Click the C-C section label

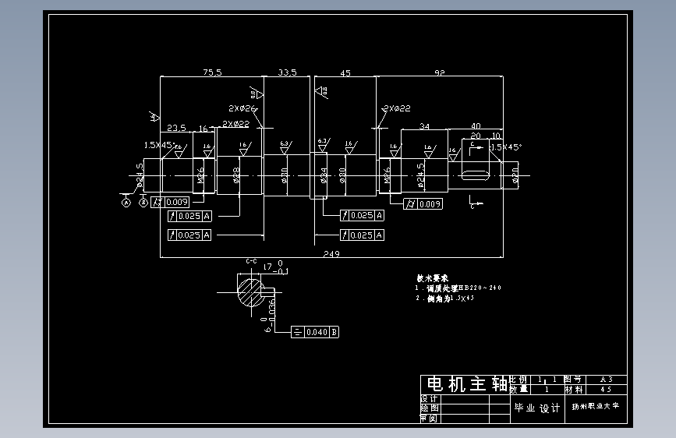pyautogui.click(x=251, y=261)
